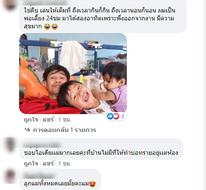This screenshot has width=206, height=190.
Task: Click แชร์ under the sandbox idea comment
Action: coord(48,163)
